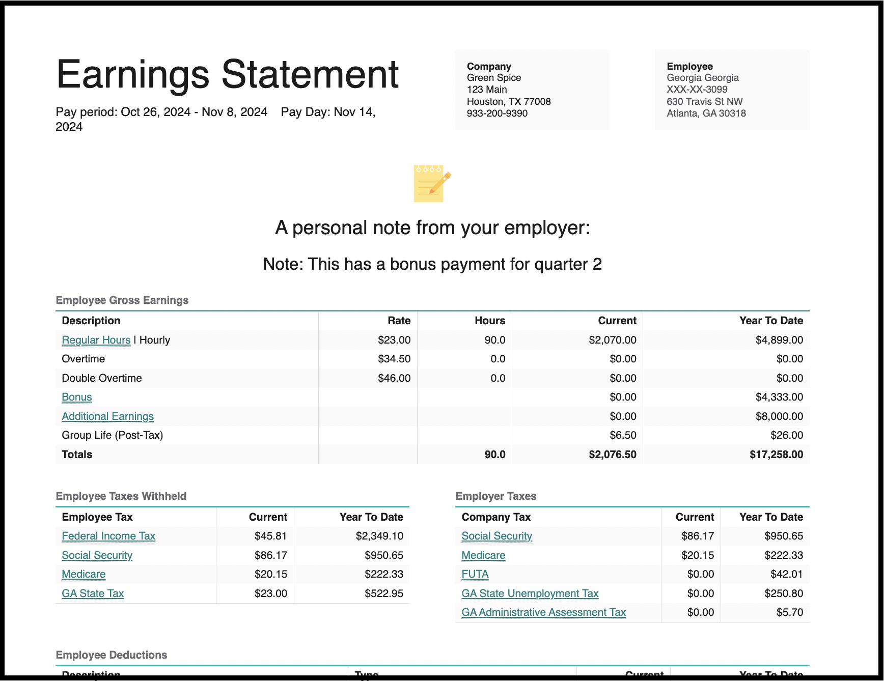884x681 pixels.
Task: Open the Medicare employee tax link
Action: (x=83, y=574)
